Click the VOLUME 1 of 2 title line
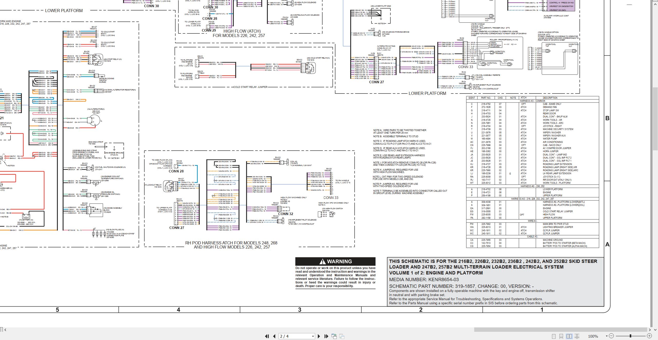 click(x=436, y=273)
